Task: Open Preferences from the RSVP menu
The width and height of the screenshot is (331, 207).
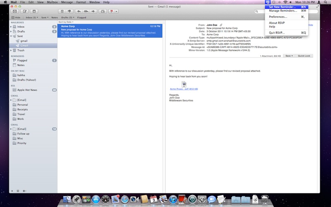Action: click(x=286, y=17)
